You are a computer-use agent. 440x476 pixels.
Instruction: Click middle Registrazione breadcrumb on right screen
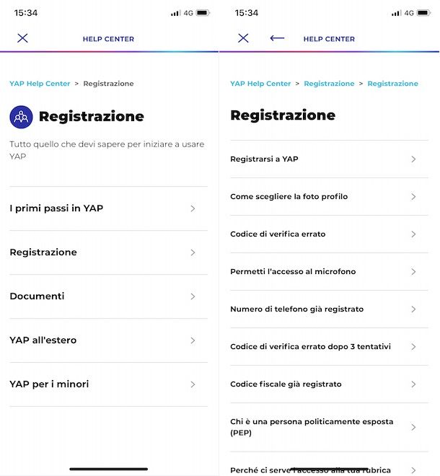click(x=329, y=84)
